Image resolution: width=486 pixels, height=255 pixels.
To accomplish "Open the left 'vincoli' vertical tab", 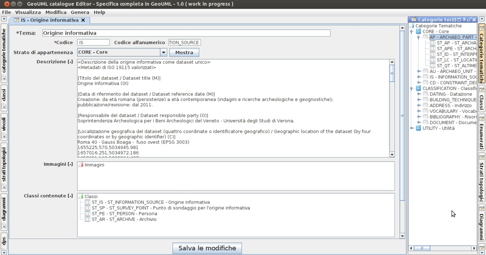I will tap(4, 127).
